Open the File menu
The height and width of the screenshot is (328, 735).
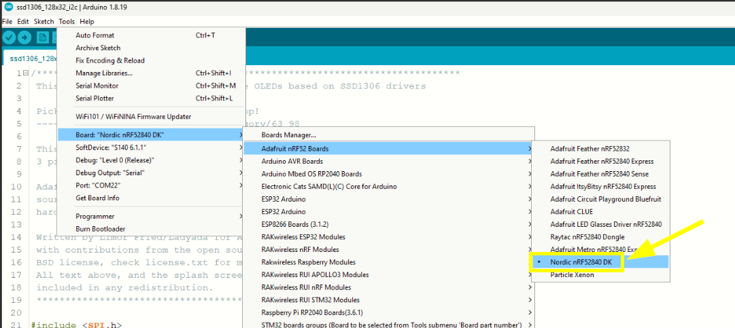coord(7,22)
